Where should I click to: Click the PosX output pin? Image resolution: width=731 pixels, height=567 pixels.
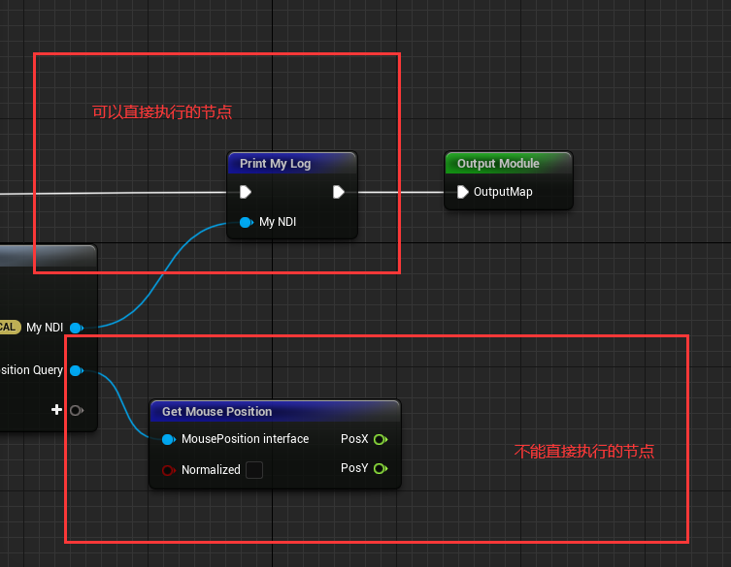click(381, 439)
